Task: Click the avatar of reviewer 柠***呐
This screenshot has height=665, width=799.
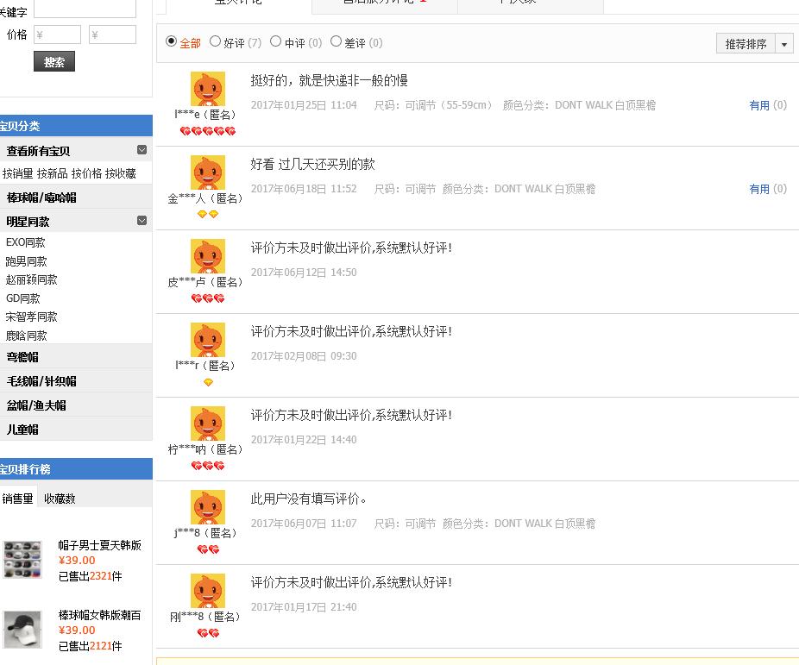Action: [208, 423]
